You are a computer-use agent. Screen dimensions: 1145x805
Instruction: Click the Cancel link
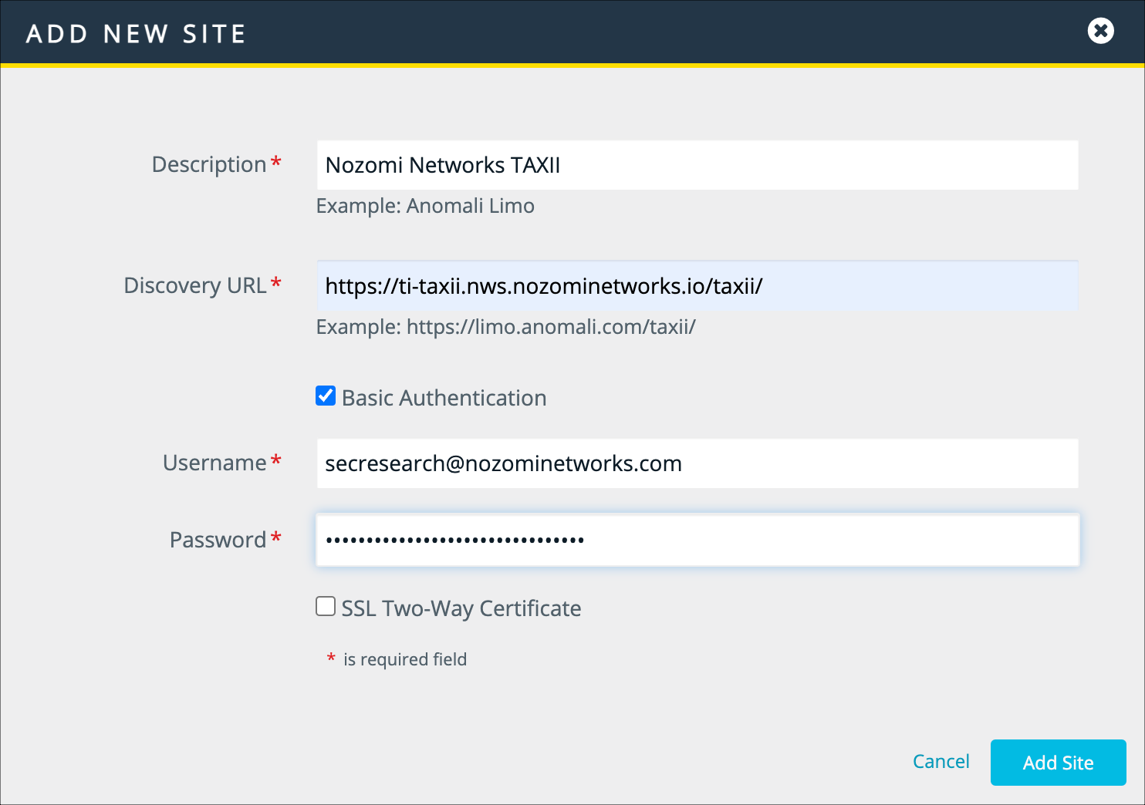point(941,762)
